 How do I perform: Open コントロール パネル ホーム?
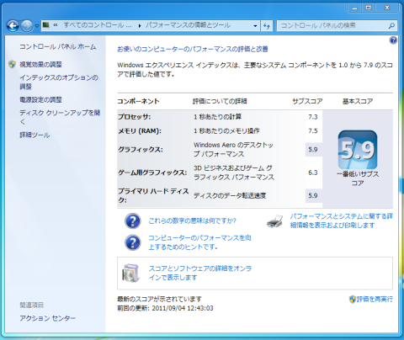(x=58, y=46)
